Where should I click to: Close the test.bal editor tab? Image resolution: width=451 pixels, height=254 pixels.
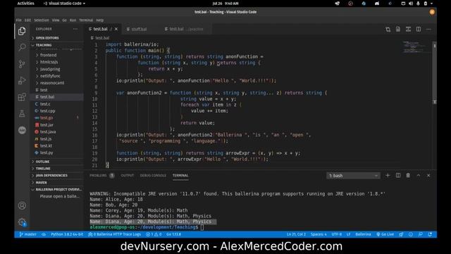coord(116,29)
